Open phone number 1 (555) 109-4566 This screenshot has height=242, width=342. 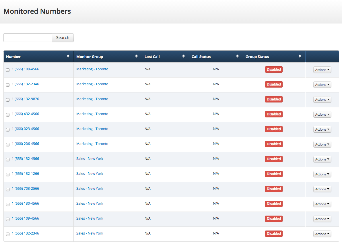(25, 218)
